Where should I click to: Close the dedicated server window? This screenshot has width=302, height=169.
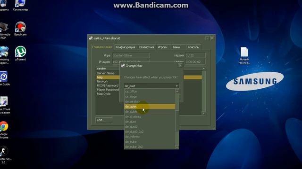pos(212,38)
